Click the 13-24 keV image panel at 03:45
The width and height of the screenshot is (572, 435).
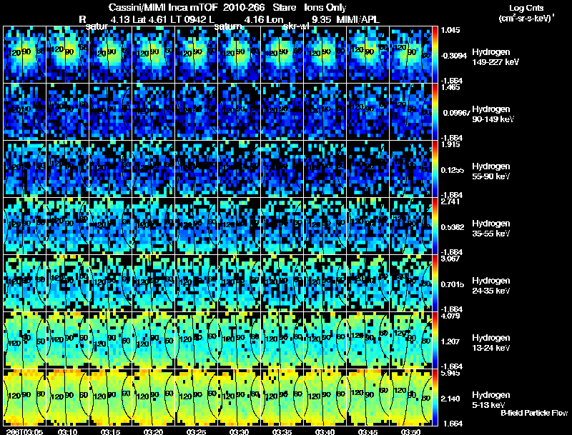point(368,341)
